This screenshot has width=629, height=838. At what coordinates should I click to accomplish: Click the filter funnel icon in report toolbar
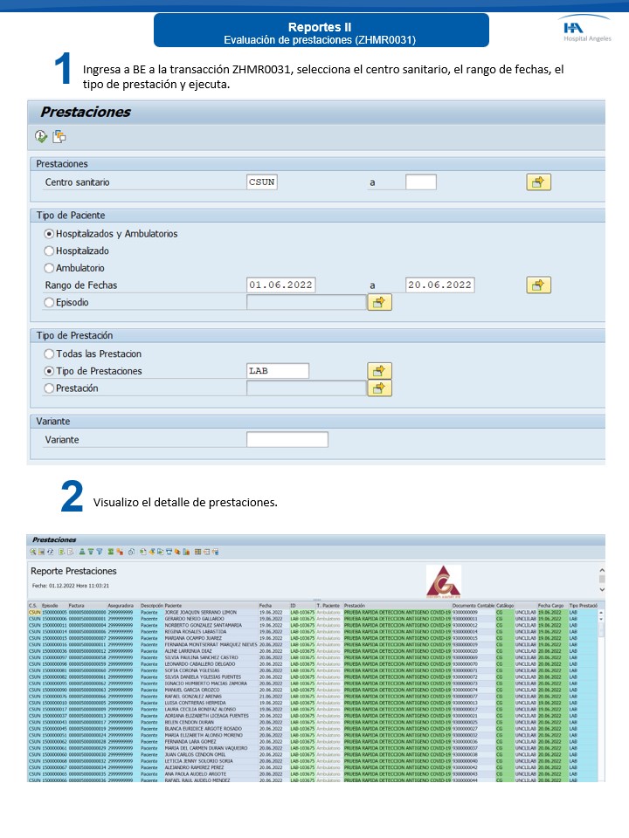[99, 552]
